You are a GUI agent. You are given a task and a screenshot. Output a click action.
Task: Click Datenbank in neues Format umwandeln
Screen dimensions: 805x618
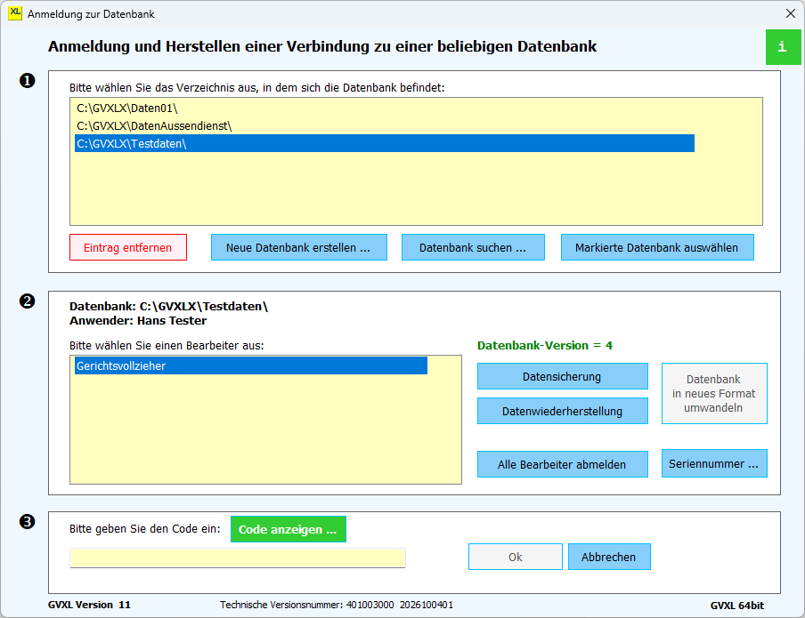coord(714,393)
